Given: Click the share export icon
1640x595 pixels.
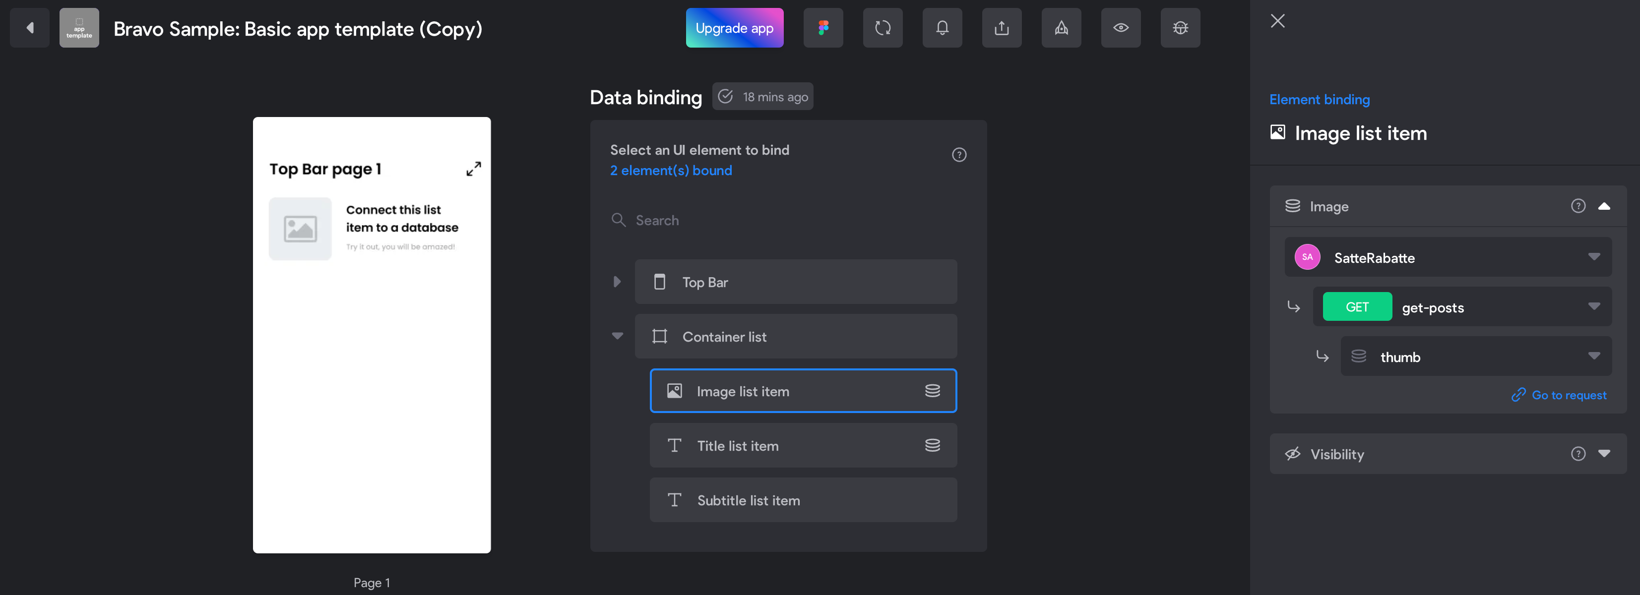Looking at the screenshot, I should pos(1002,28).
